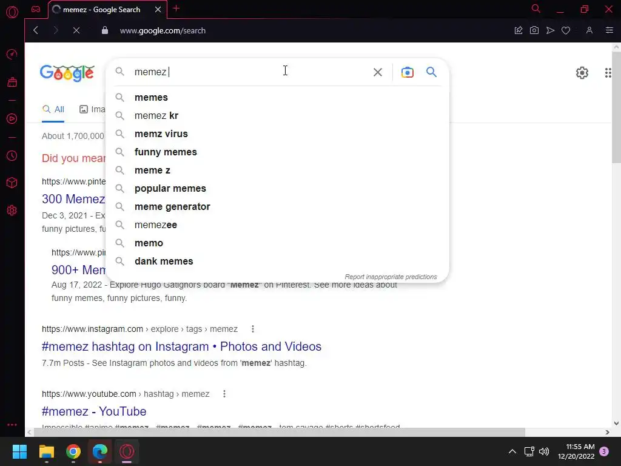Open Settings gear in Opera sidebar
621x466 pixels.
point(12,210)
